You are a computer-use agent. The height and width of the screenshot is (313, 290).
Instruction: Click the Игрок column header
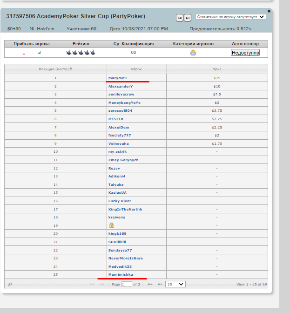pyautogui.click(x=136, y=69)
